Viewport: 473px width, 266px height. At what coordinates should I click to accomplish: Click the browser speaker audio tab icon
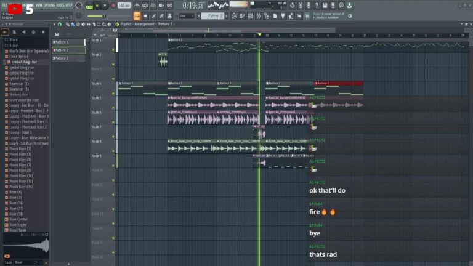(x=24, y=32)
